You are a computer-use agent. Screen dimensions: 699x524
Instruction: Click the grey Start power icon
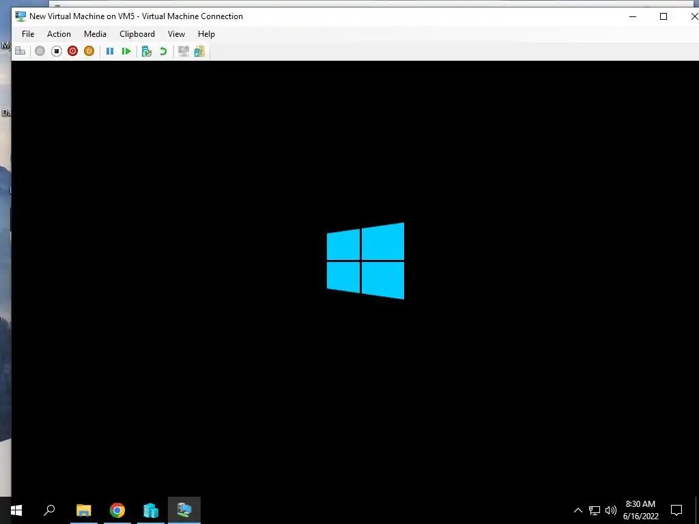(x=40, y=51)
